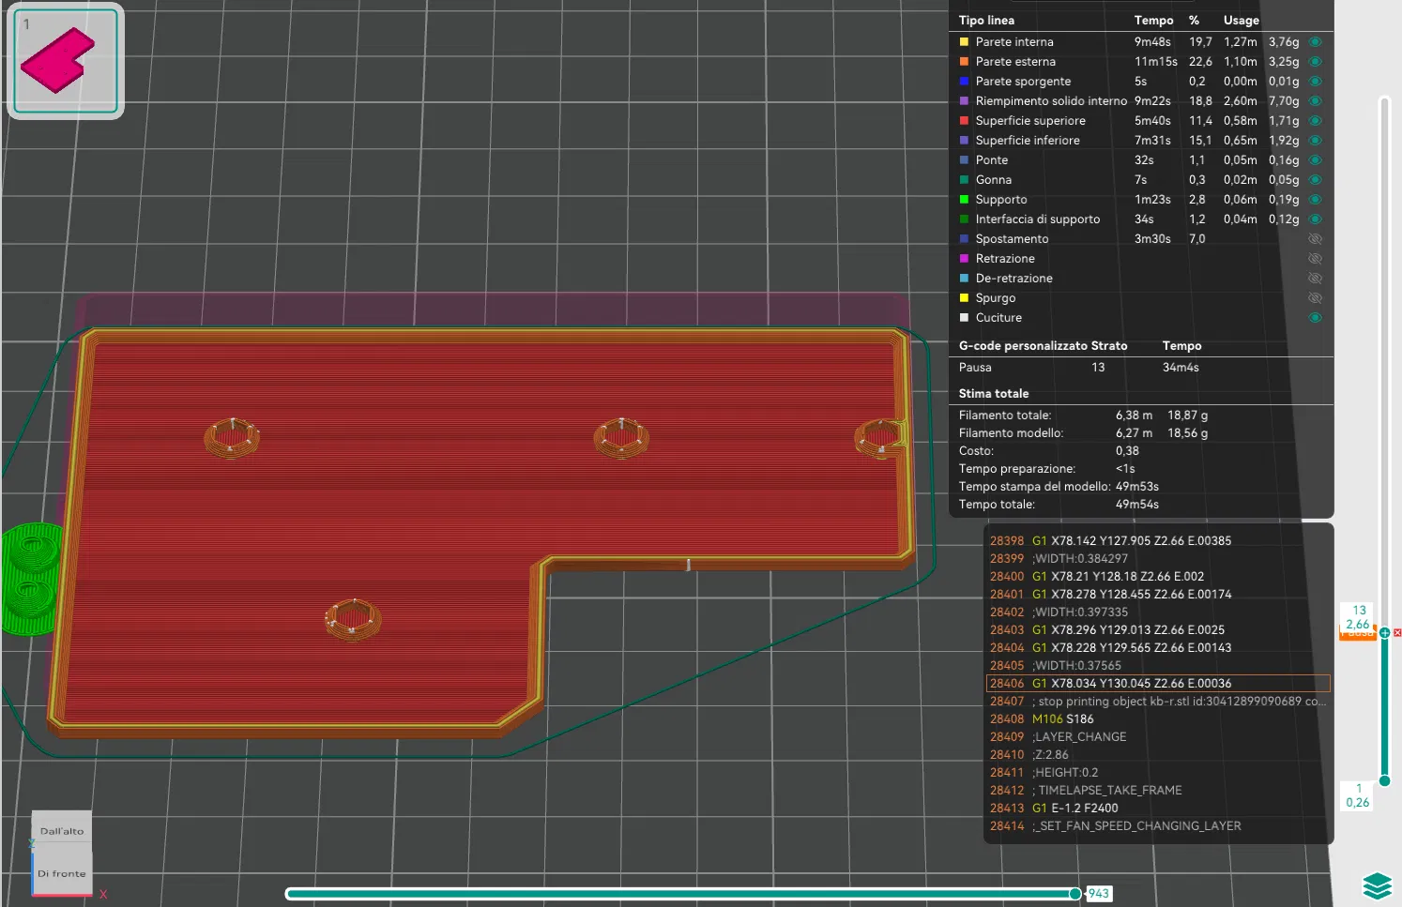Click the Spostamento label
The width and height of the screenshot is (1402, 907).
coord(1012,239)
